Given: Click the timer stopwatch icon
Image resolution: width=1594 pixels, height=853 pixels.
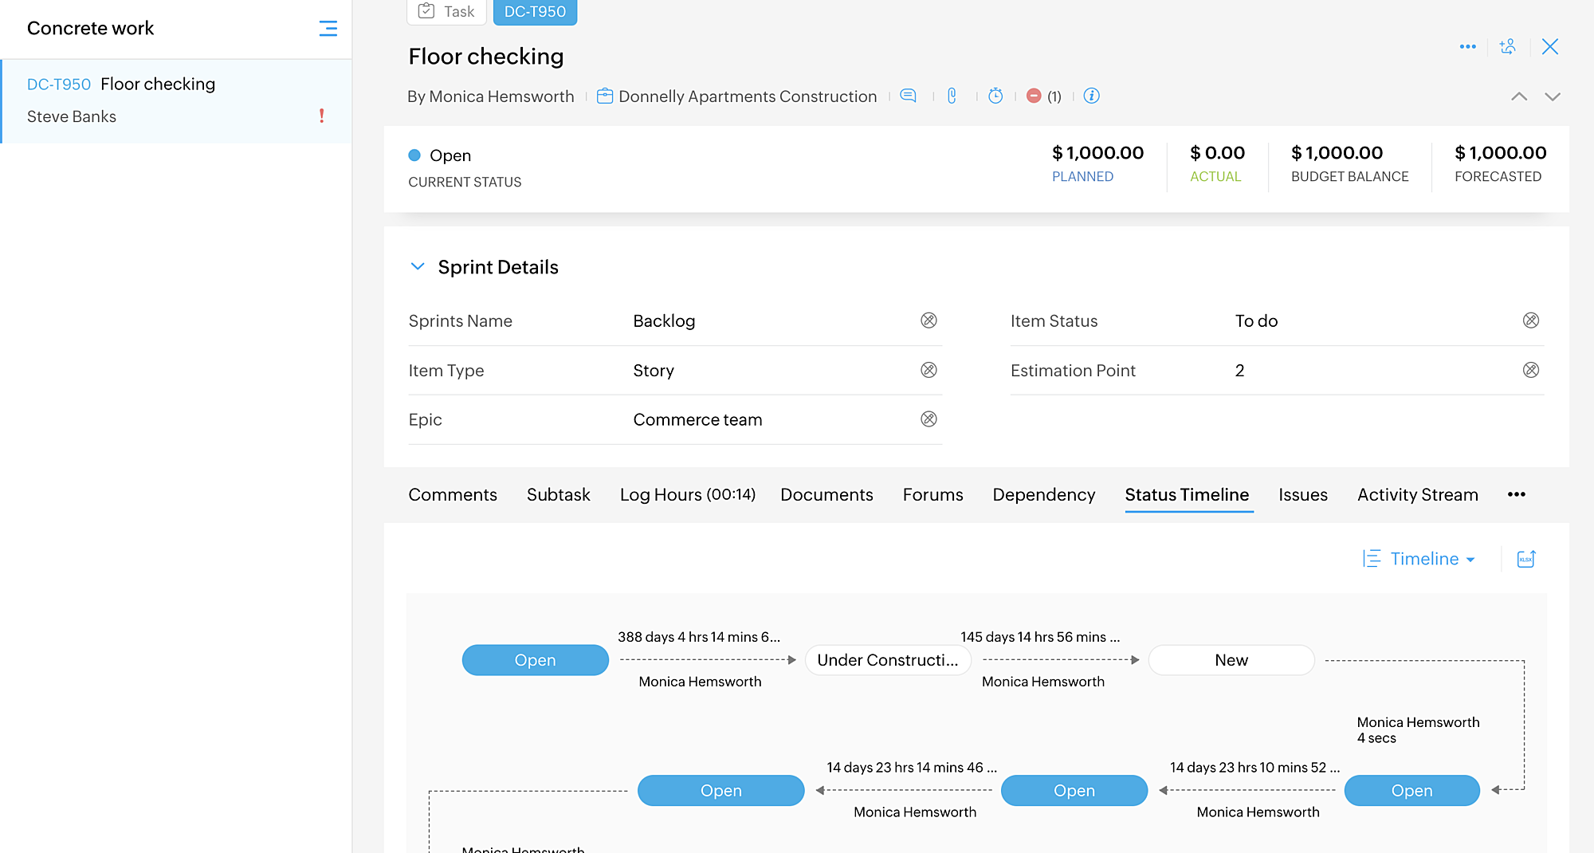Looking at the screenshot, I should [x=995, y=96].
